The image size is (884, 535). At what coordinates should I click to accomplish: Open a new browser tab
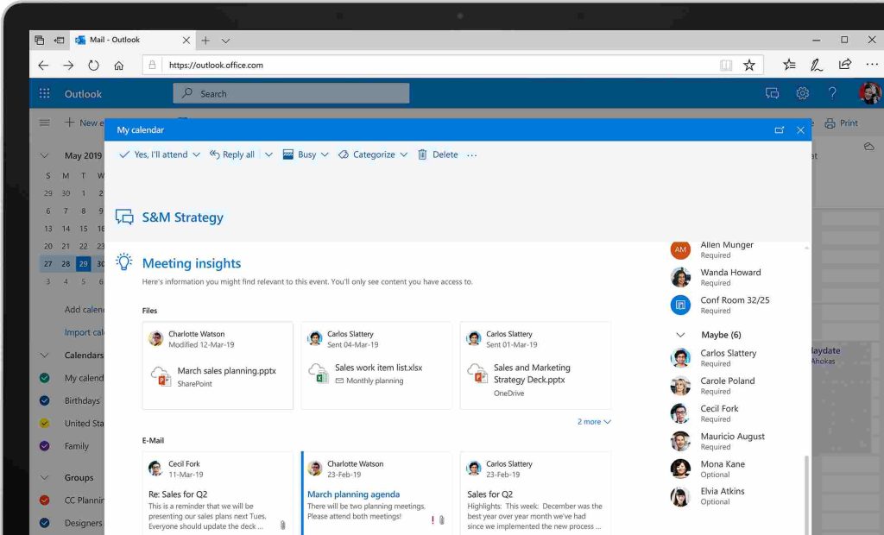coord(205,41)
